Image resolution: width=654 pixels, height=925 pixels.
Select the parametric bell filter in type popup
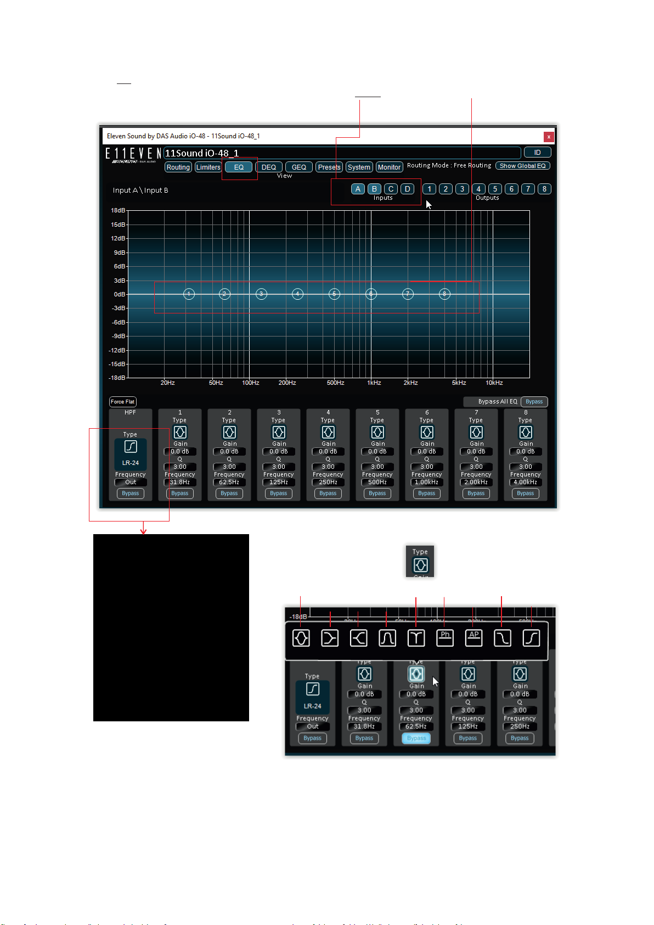[301, 638]
